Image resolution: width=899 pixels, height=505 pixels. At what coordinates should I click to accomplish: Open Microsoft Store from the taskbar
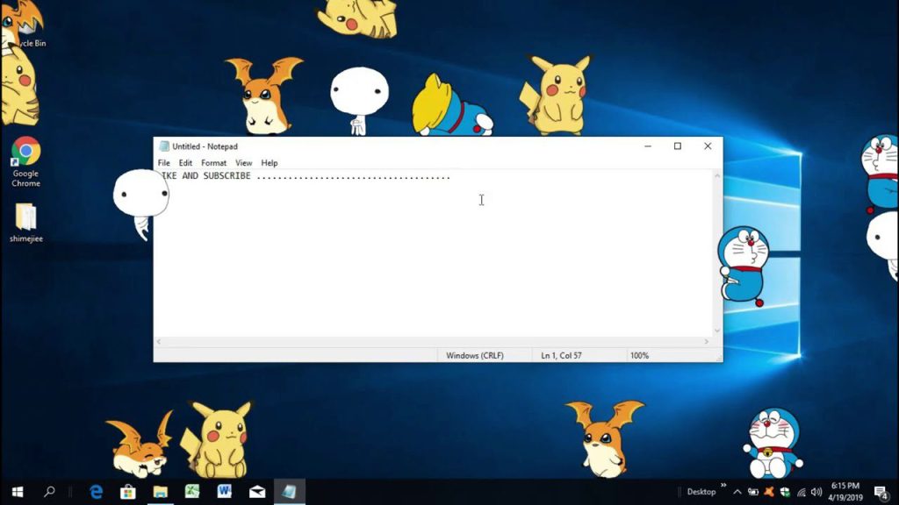127,491
